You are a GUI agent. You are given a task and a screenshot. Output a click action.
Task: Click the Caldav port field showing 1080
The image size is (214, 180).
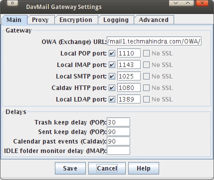coord(129,88)
